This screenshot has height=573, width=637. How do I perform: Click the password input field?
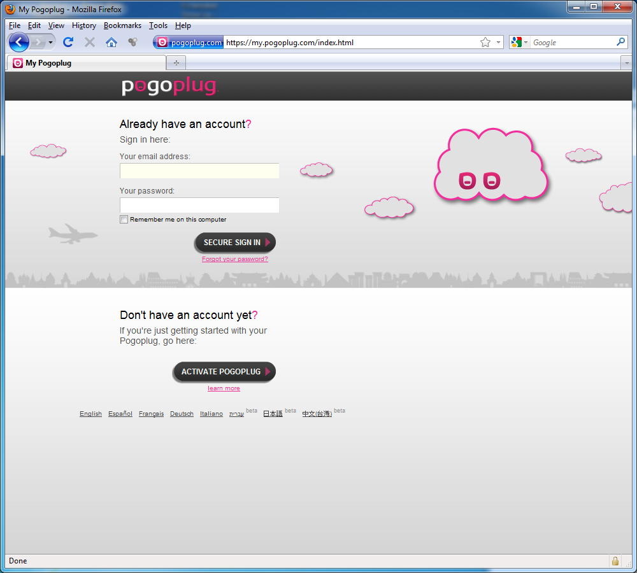click(x=199, y=205)
